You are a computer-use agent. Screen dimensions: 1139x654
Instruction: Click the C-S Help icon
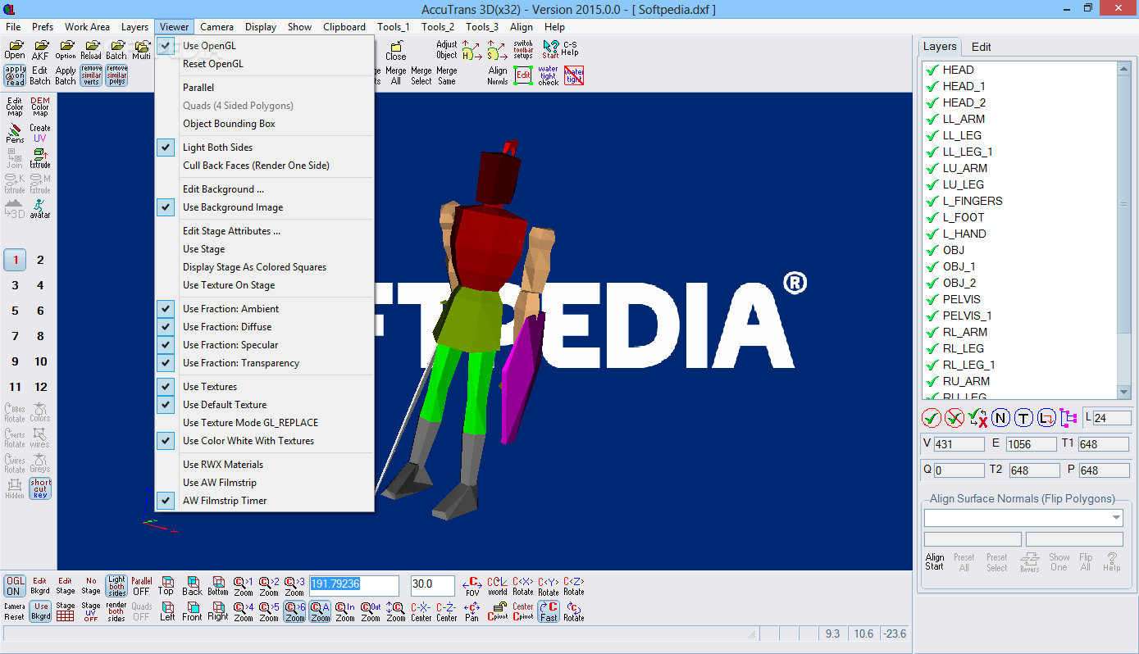coord(569,49)
